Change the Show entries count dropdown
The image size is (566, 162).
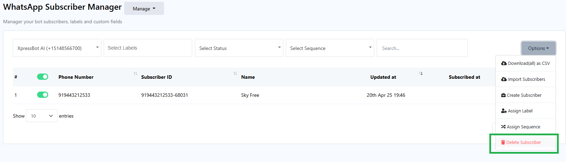coord(42,116)
